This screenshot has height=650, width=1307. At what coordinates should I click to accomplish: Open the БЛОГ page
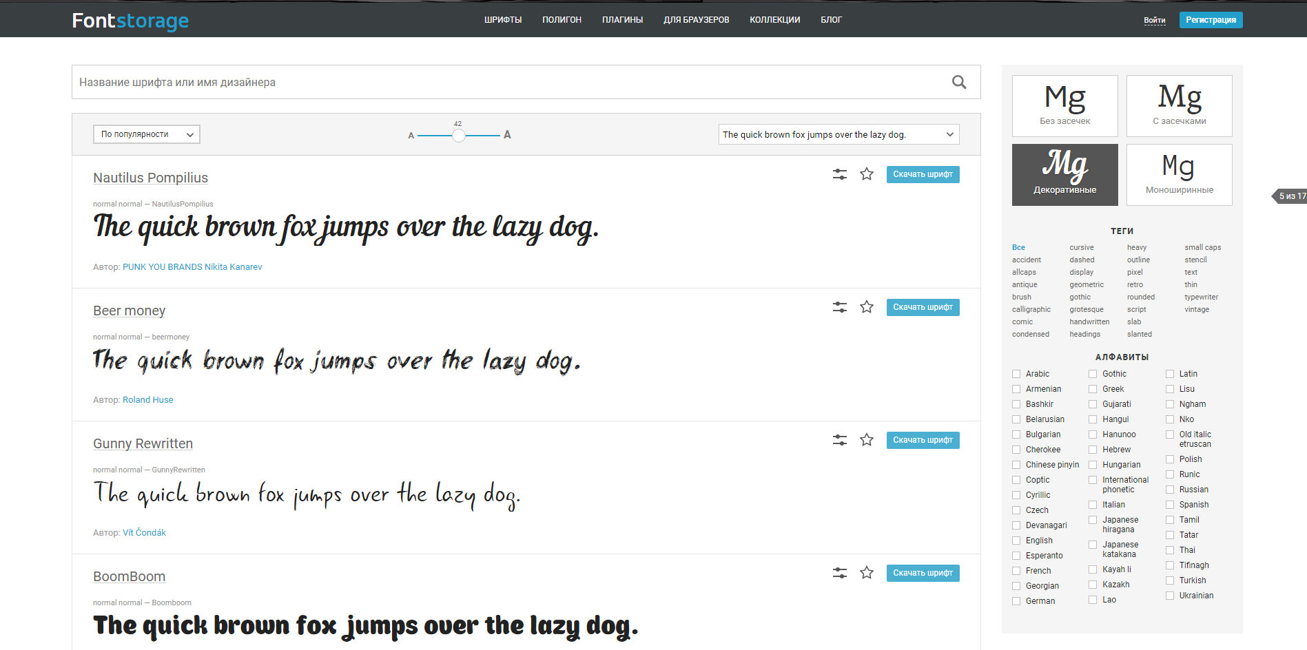[831, 20]
